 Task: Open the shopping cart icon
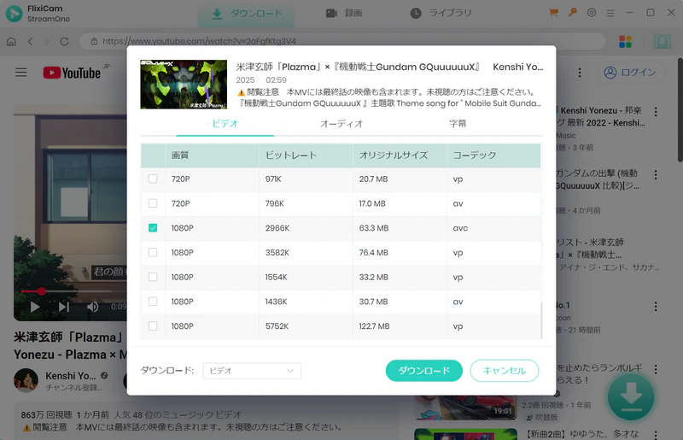553,13
